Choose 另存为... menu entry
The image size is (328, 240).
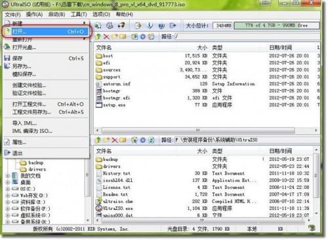[x=46, y=66]
